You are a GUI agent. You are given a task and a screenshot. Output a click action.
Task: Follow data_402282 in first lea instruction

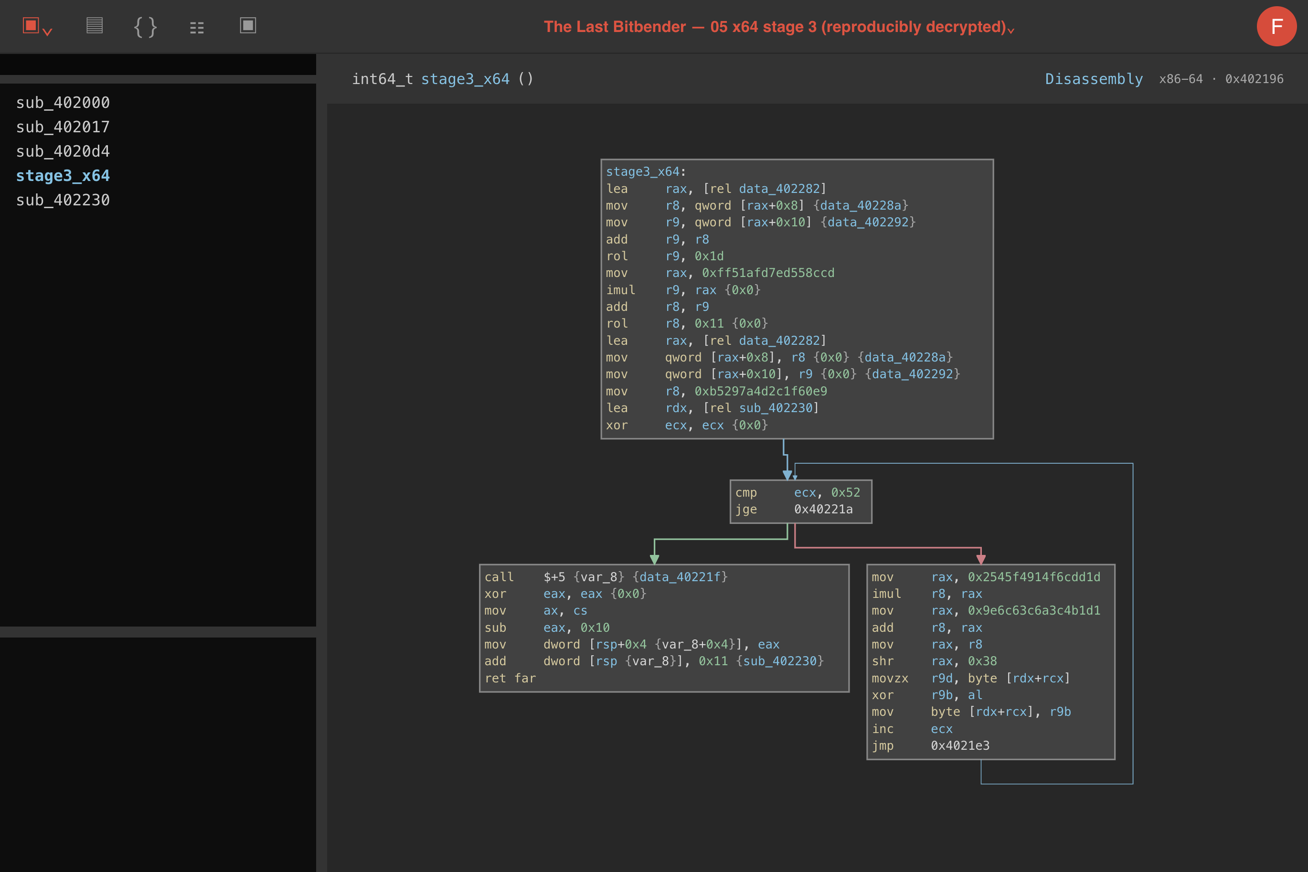point(779,189)
